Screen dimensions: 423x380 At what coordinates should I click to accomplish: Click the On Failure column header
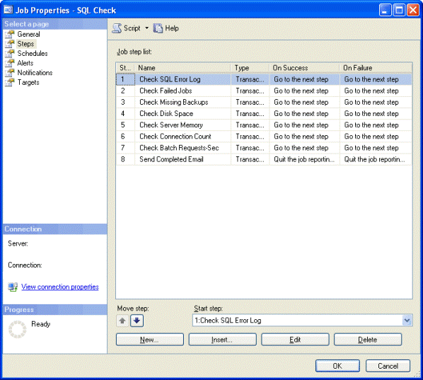[376, 68]
